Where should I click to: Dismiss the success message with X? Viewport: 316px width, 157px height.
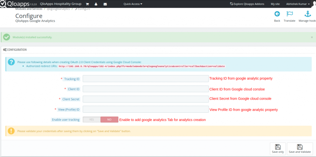(x=312, y=37)
